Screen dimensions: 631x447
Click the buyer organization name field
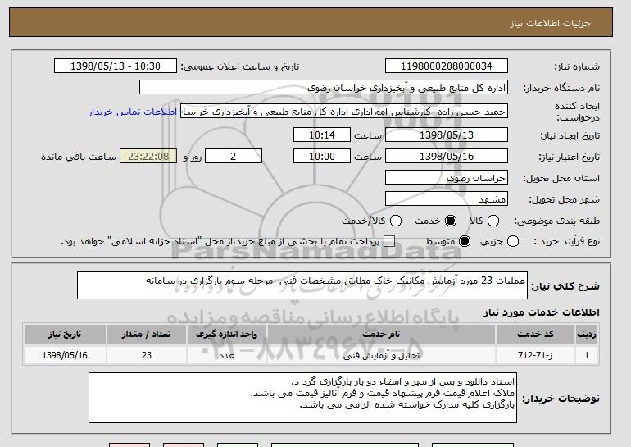coord(324,88)
